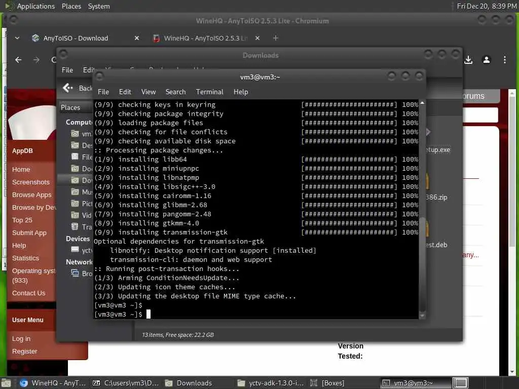The height and width of the screenshot is (389, 519).
Task: Open a new Chromium tab
Action: click(x=275, y=38)
